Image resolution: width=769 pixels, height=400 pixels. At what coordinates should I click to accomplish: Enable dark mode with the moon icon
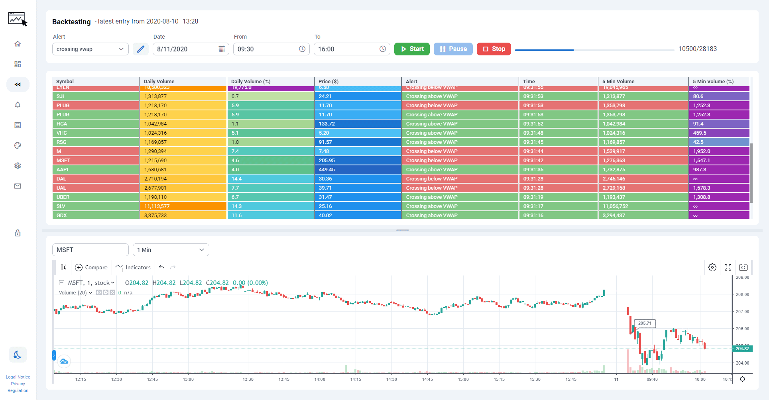click(18, 354)
